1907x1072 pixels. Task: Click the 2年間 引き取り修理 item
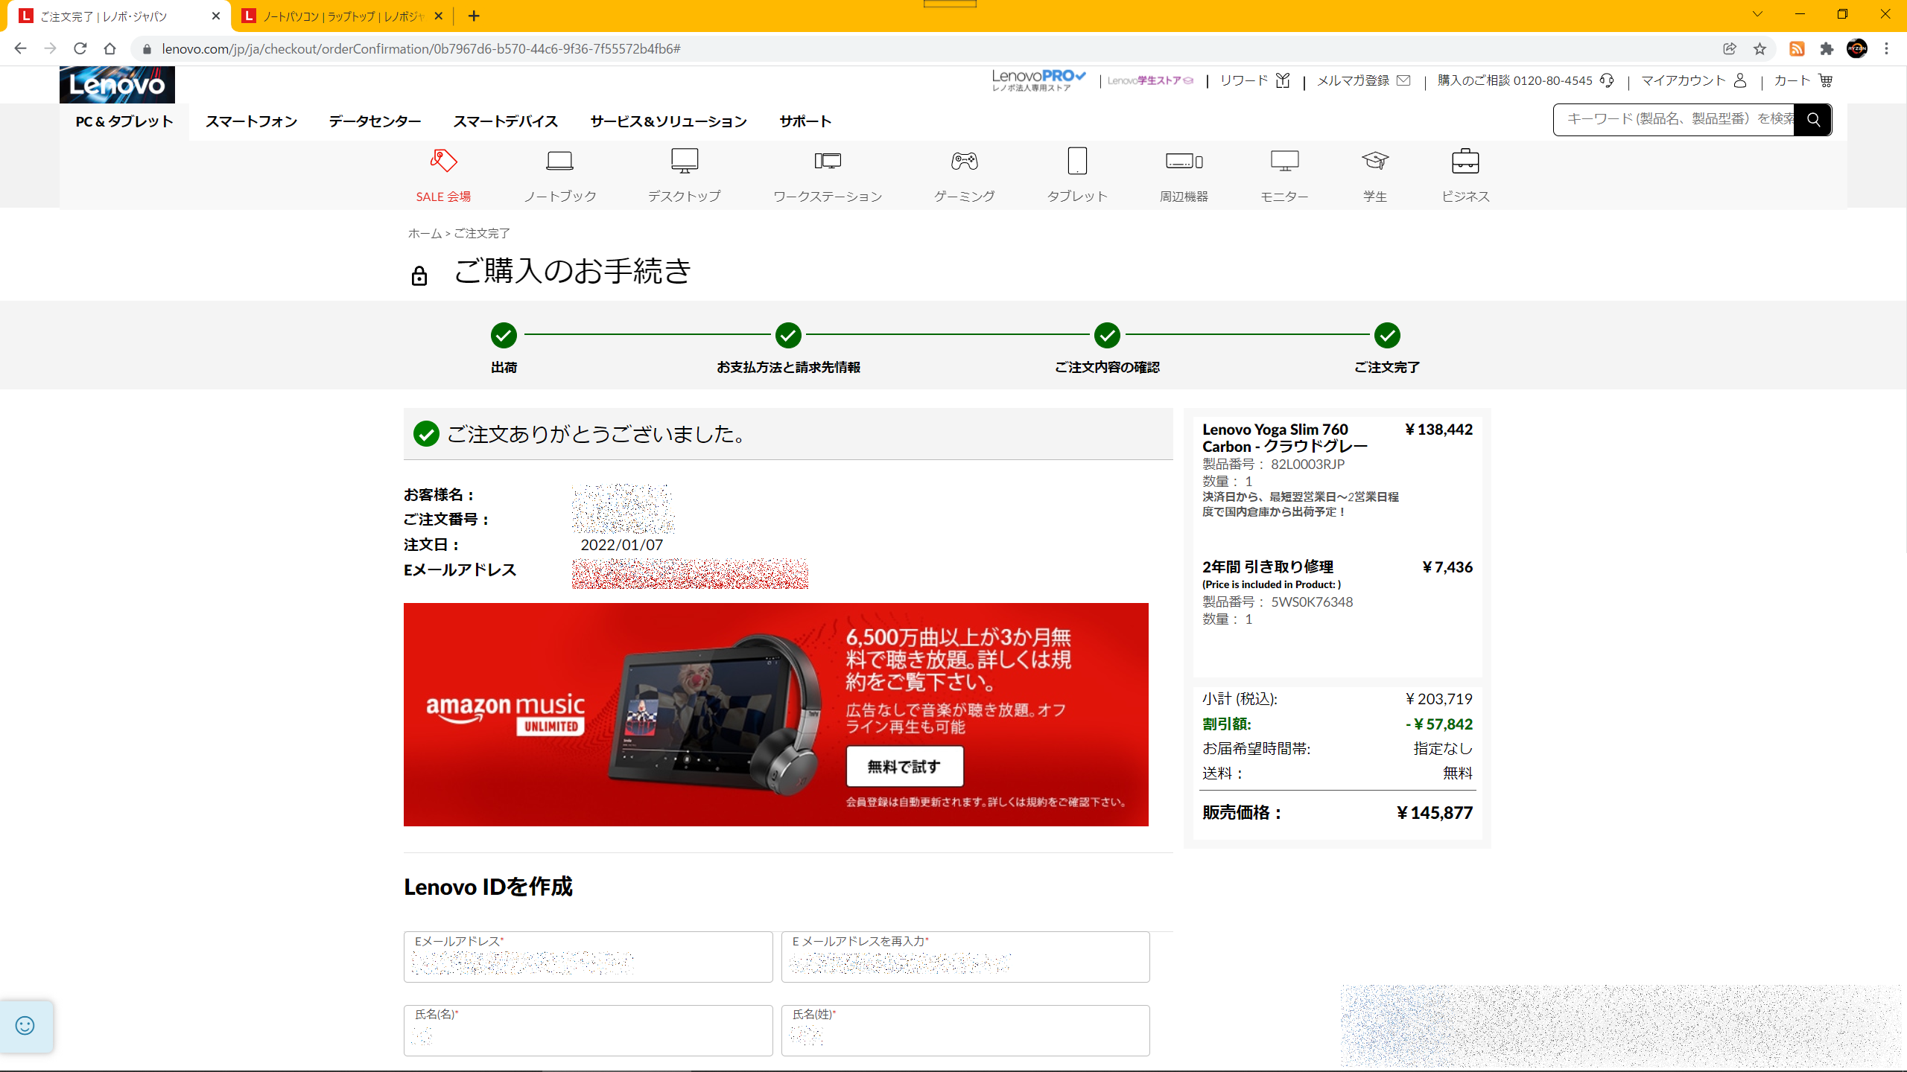[1268, 567]
